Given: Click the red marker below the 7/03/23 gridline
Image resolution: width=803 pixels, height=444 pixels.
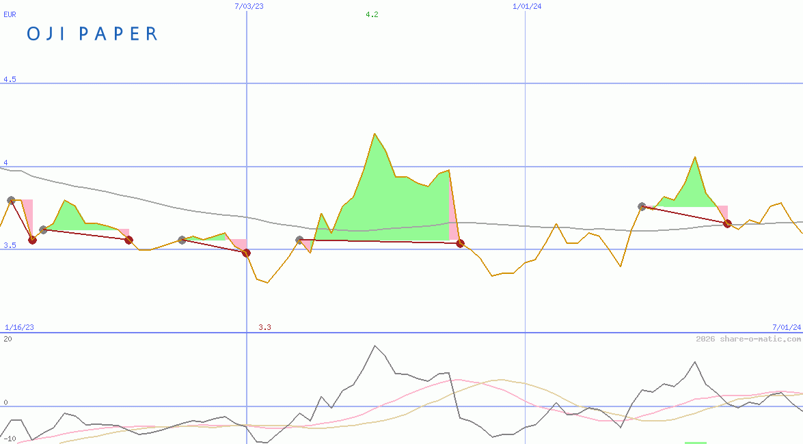Looking at the screenshot, I should click(247, 253).
